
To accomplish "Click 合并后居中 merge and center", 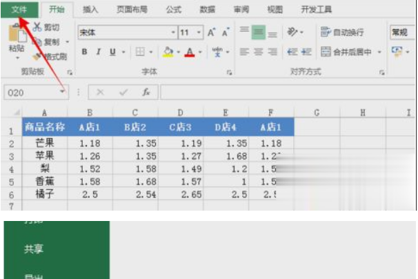I will [x=346, y=52].
